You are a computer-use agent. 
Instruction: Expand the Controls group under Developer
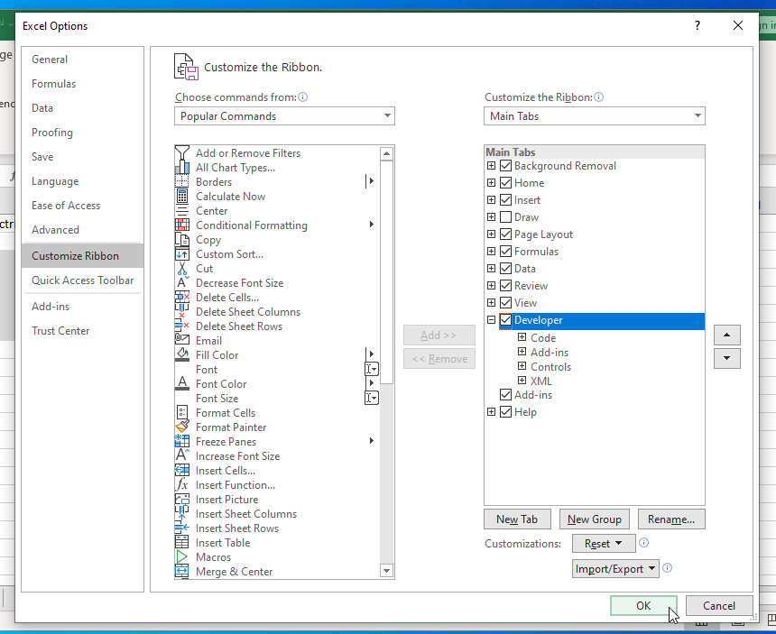pos(522,366)
